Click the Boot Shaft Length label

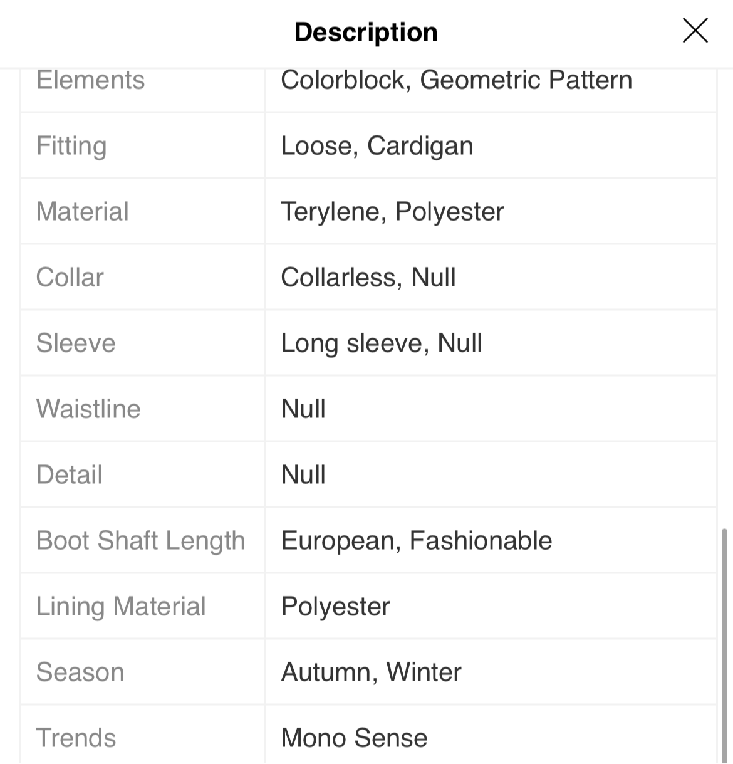140,541
